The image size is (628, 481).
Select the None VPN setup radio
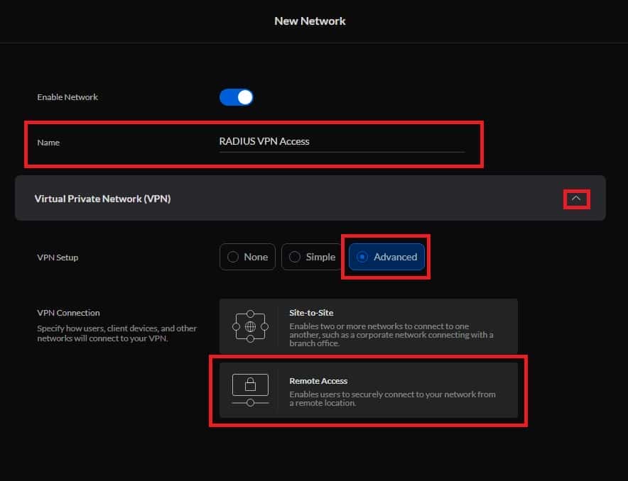pos(247,257)
